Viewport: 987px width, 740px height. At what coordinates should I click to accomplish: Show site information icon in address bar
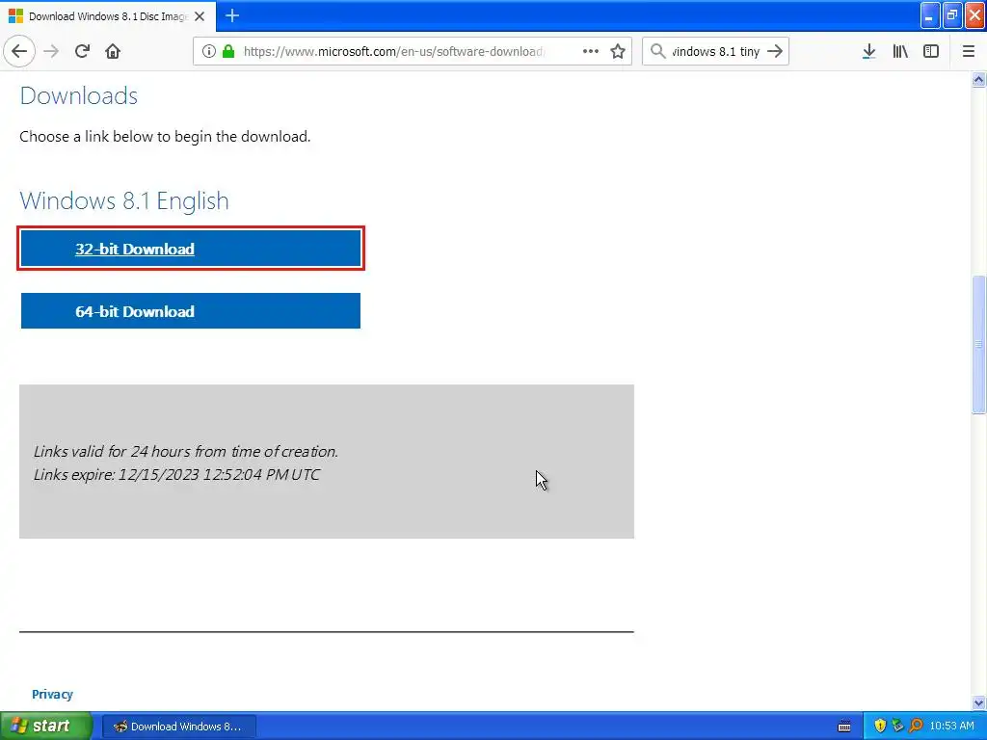208,51
